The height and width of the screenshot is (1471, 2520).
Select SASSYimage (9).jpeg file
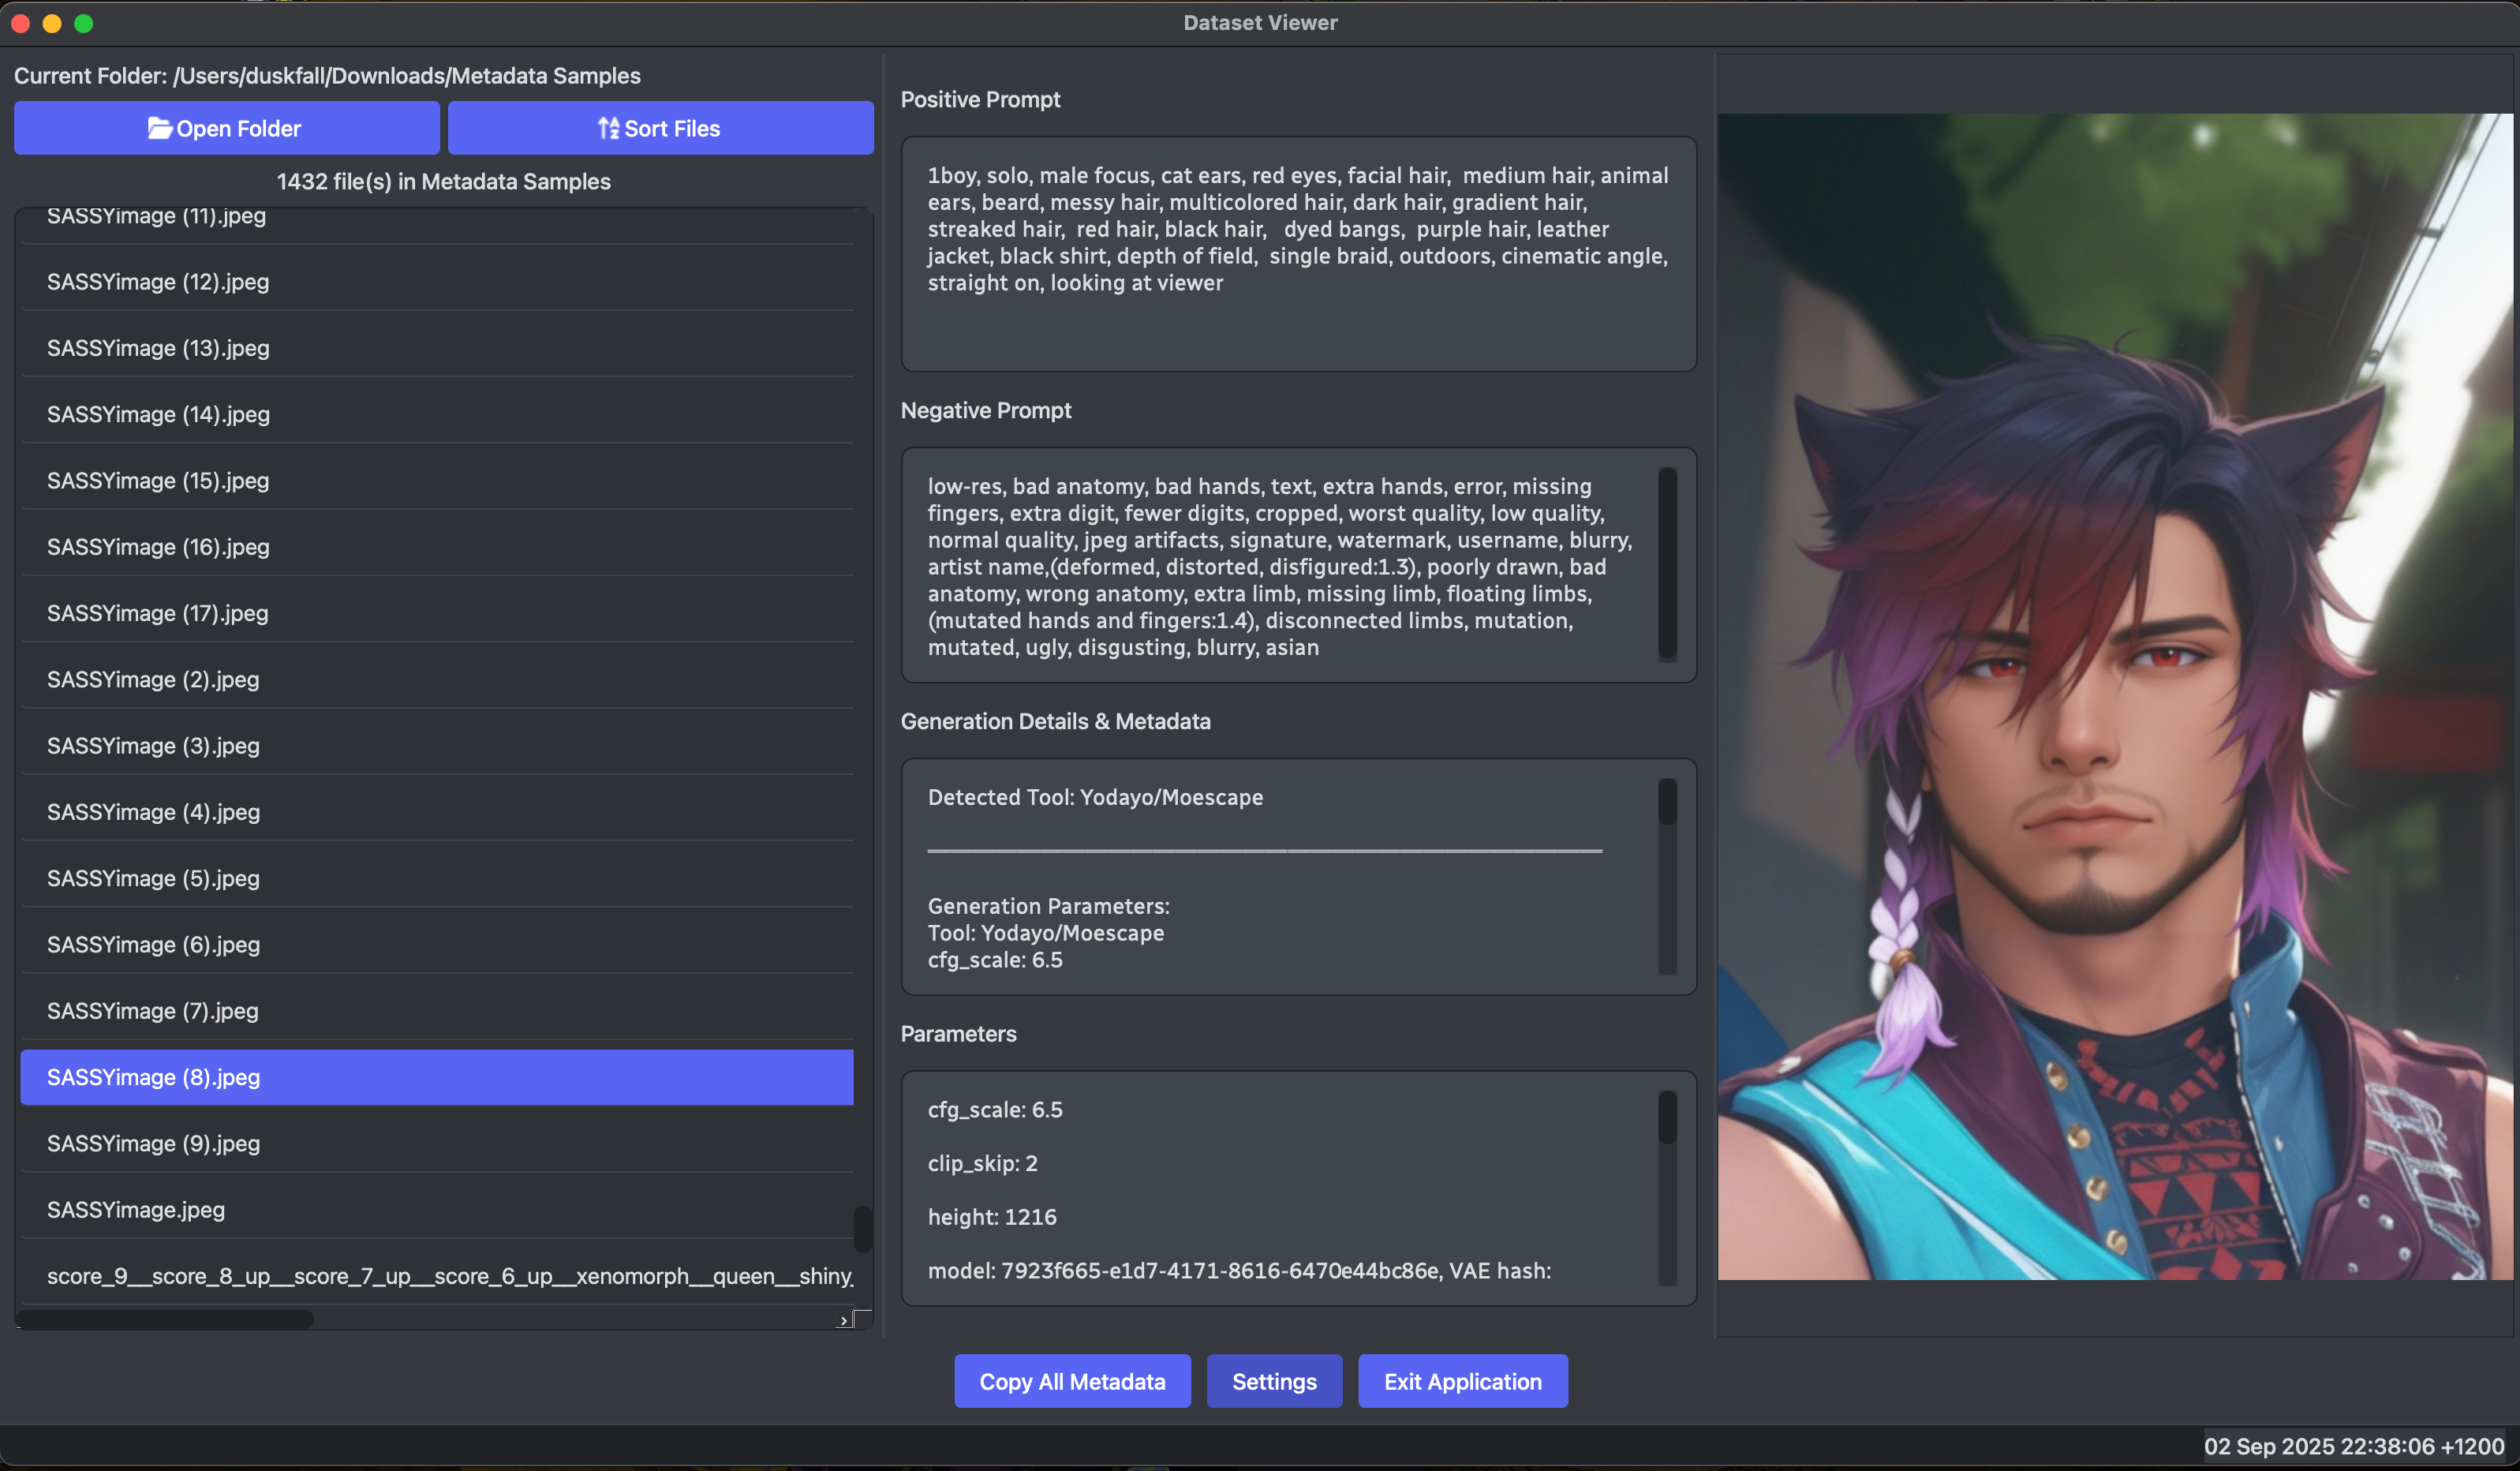pos(153,1143)
